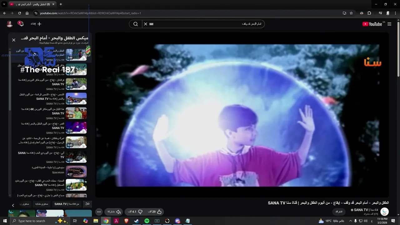Image resolution: width=400 pixels, height=225 pixels.
Task: Open a new browser tab
Action: 61,4
